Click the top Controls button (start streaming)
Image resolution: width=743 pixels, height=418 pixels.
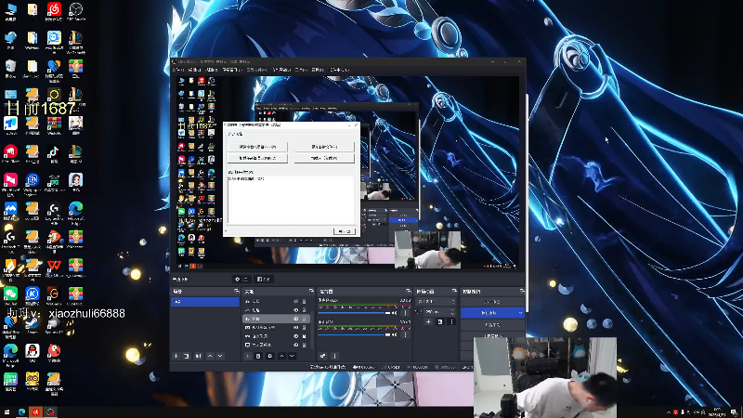pyautogui.click(x=492, y=301)
